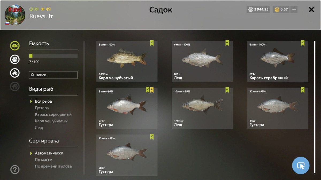Click the blue multi-select cursor button
This screenshot has height=180, width=321.
(x=301, y=166)
